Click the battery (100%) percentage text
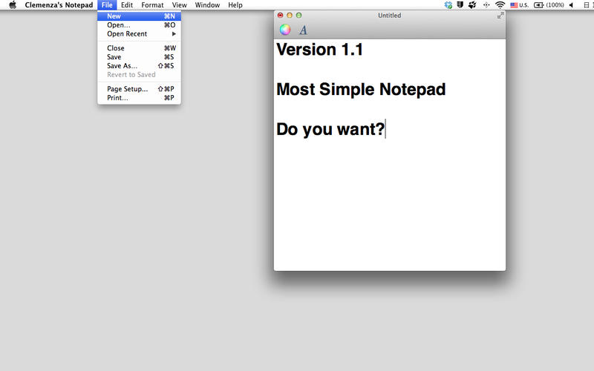 click(555, 5)
